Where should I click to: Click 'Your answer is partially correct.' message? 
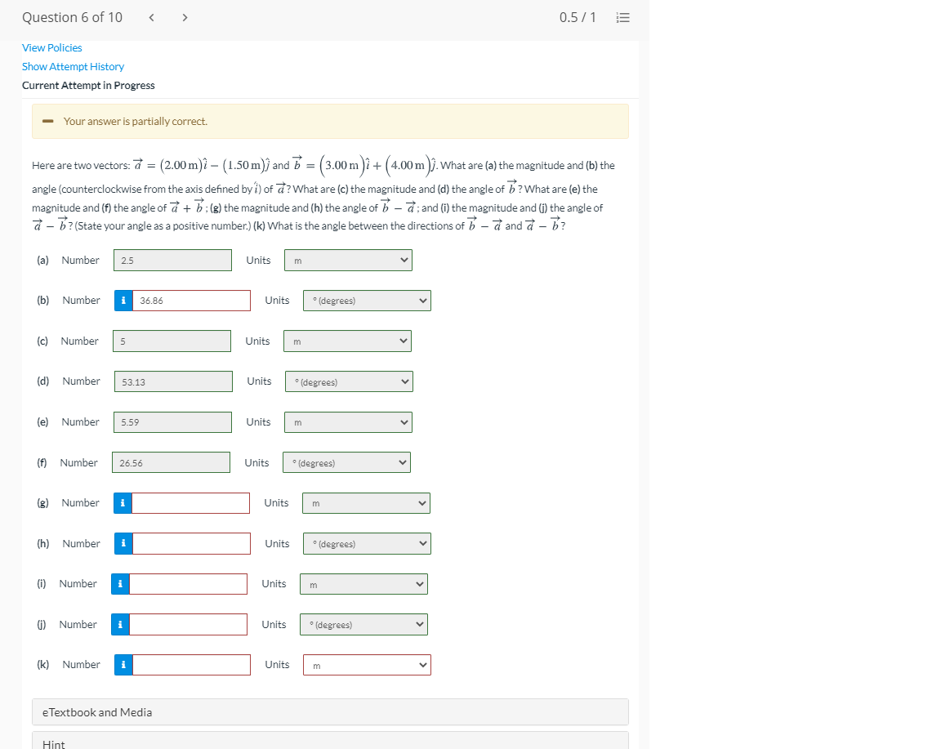136,121
